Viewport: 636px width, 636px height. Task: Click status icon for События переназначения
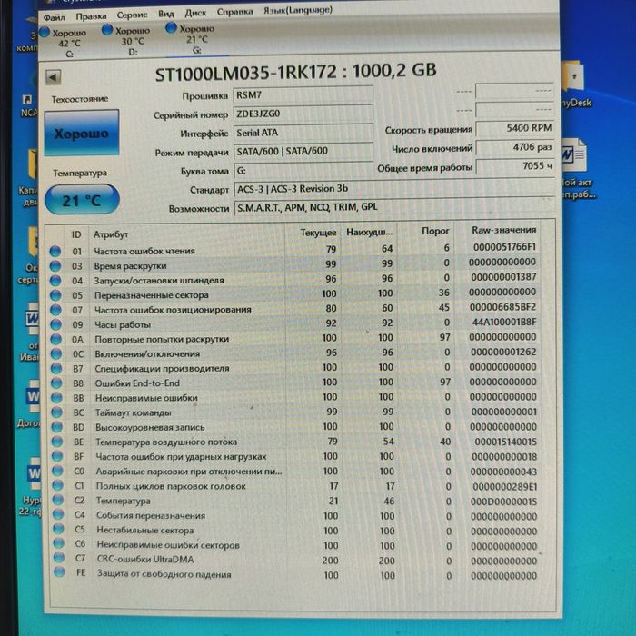(x=58, y=514)
